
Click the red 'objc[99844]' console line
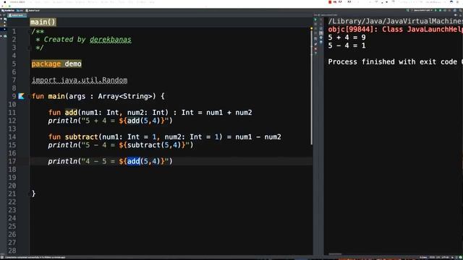click(396, 30)
